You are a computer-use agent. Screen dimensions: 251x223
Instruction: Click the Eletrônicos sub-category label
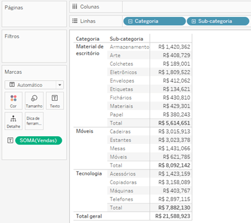(x=123, y=72)
